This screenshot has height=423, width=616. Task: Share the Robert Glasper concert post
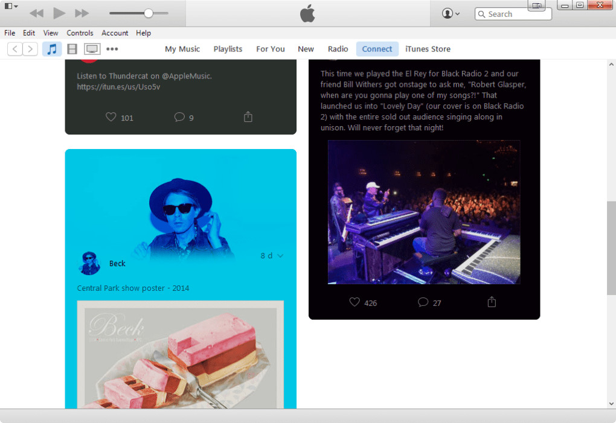click(x=492, y=302)
